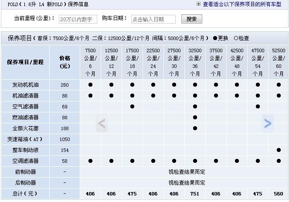Select the 52500公里/60个月 column header

pyautogui.click(x=279, y=62)
